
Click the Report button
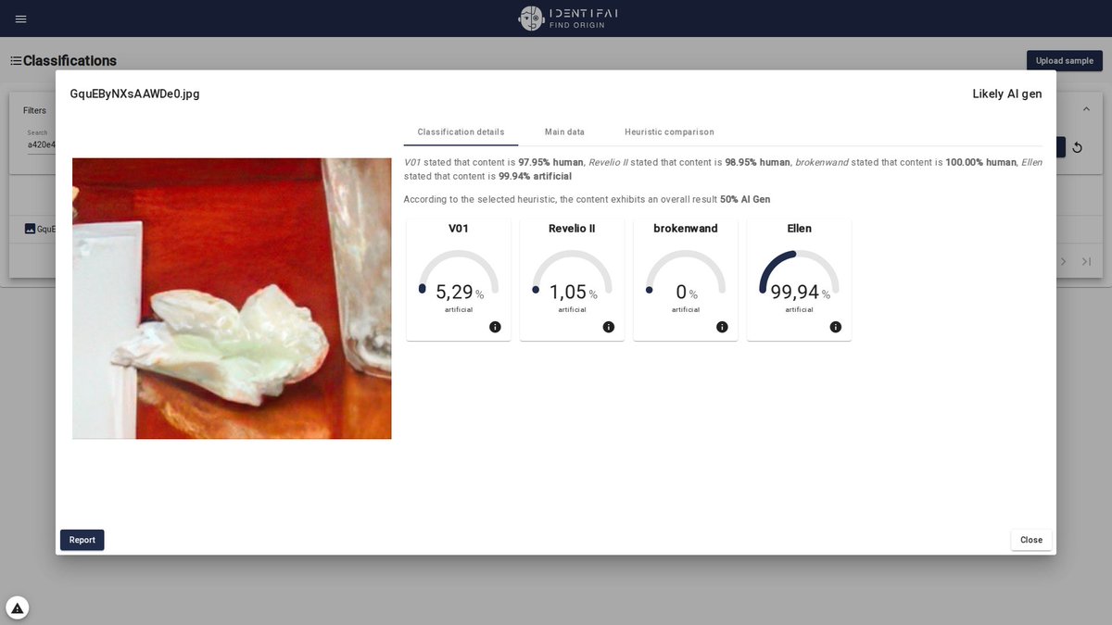(x=82, y=539)
